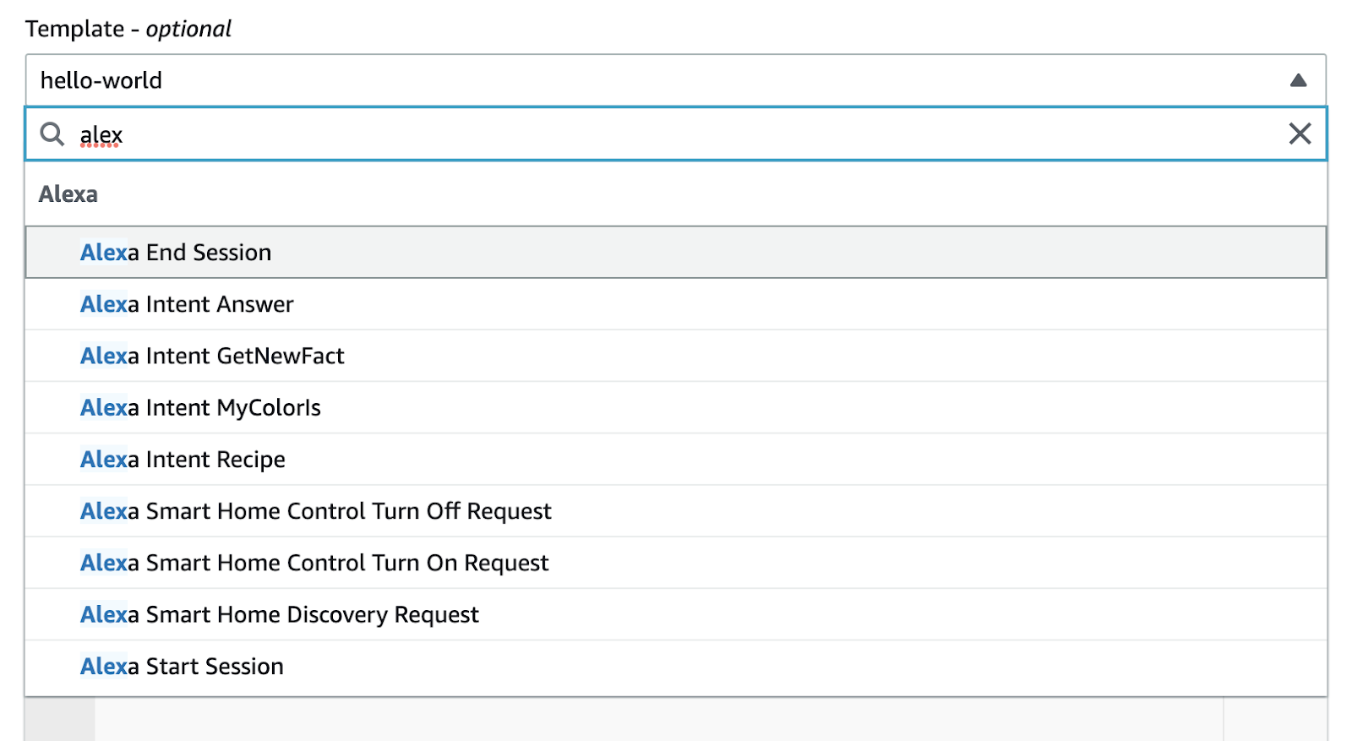Click the Alexa group heading

[68, 194]
